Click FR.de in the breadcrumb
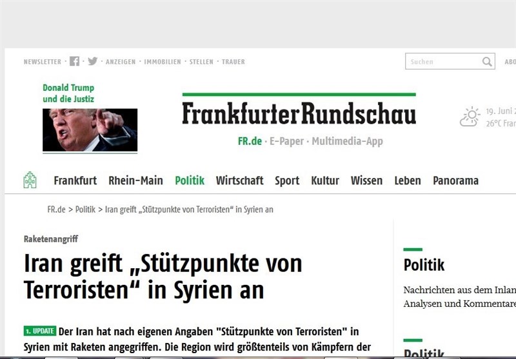516x359 pixels. click(56, 209)
